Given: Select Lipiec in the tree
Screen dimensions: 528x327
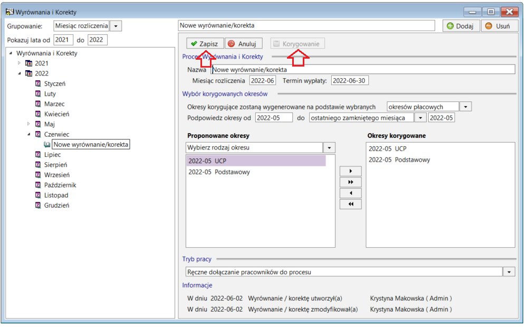Looking at the screenshot, I should 53,155.
